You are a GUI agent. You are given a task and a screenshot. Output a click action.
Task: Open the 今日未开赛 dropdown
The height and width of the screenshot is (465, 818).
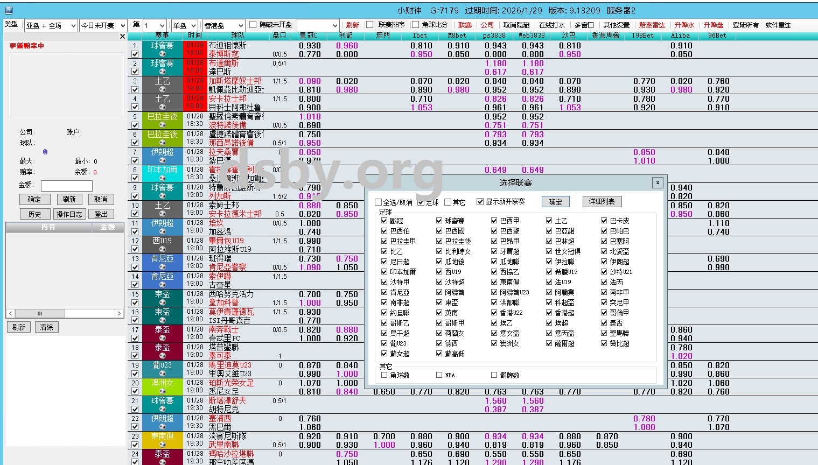point(103,25)
